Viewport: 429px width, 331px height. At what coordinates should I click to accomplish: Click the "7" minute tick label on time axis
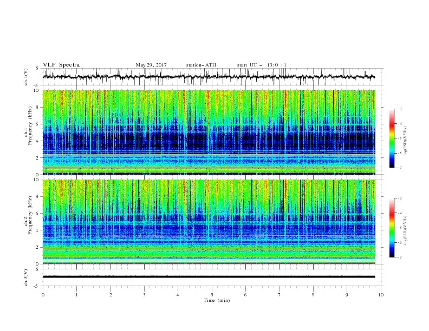(x=279, y=295)
